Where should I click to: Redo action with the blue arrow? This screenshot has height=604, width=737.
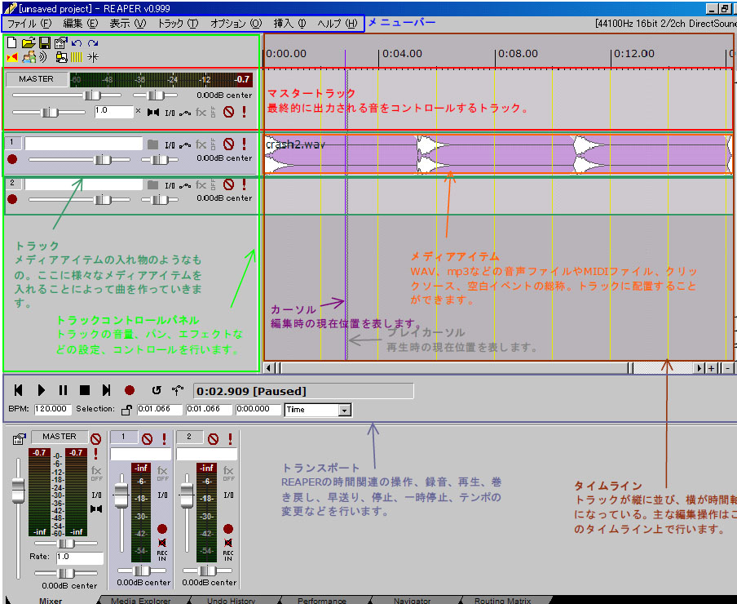(x=93, y=43)
